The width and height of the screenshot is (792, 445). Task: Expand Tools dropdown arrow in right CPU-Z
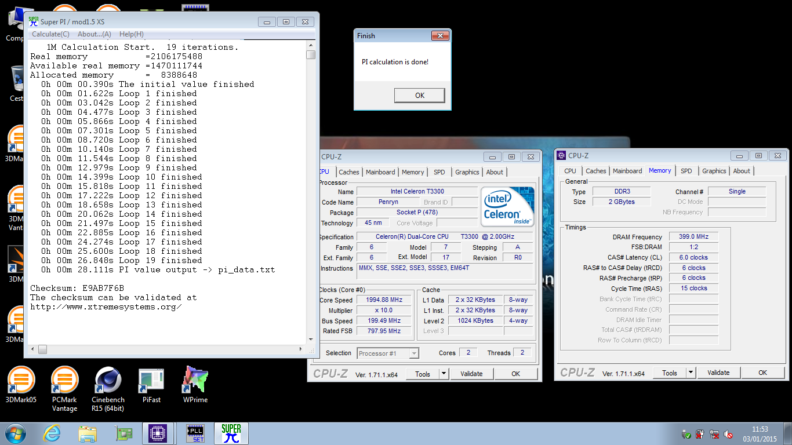(x=691, y=373)
